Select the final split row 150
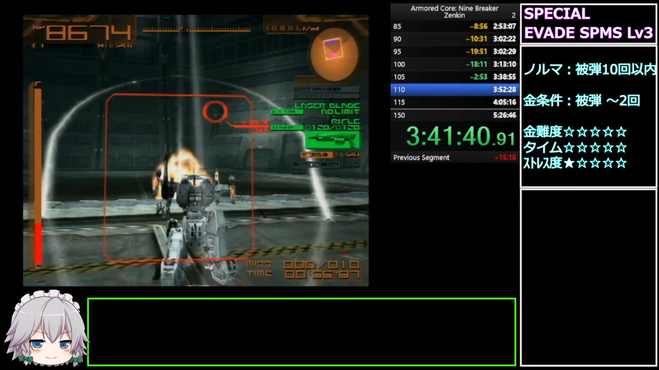659x370 pixels. [x=454, y=115]
